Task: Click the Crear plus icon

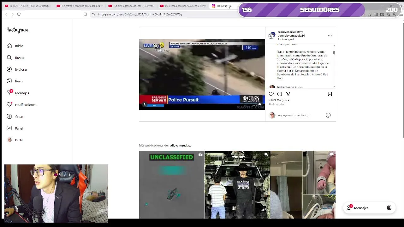Action: point(9,116)
